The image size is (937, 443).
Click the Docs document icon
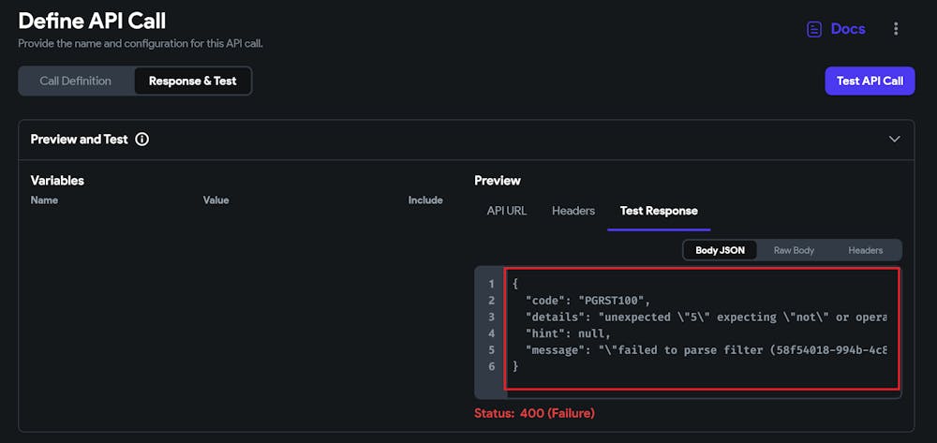814,29
